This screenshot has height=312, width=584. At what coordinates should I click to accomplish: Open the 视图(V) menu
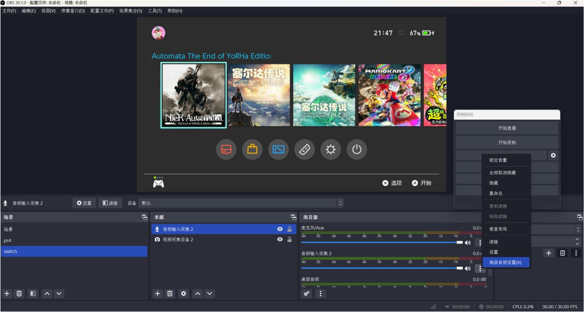(48, 11)
